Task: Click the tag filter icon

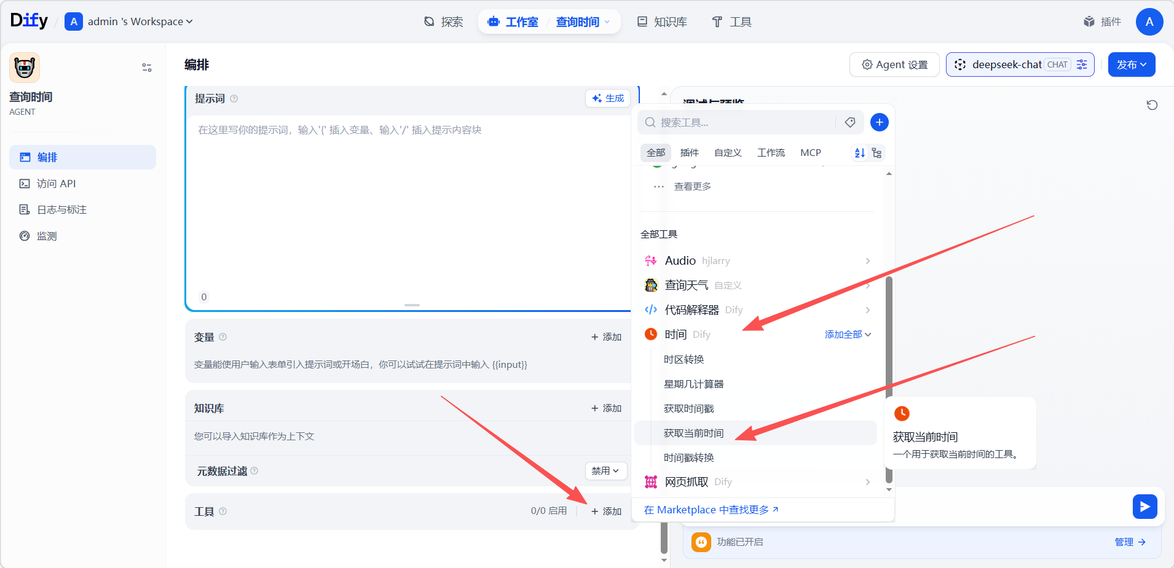Action: 850,123
